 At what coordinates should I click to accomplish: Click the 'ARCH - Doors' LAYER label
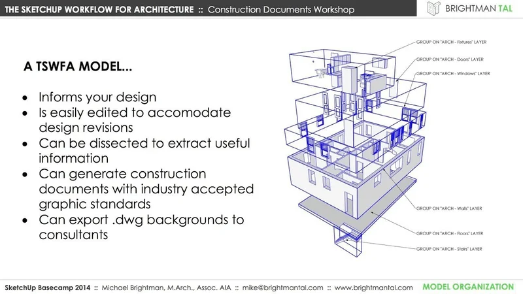click(x=450, y=59)
